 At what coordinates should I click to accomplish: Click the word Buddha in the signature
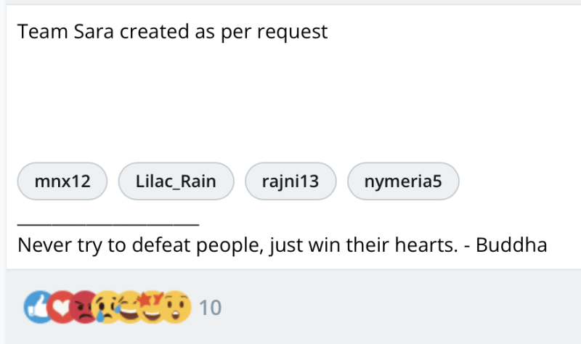point(511,245)
